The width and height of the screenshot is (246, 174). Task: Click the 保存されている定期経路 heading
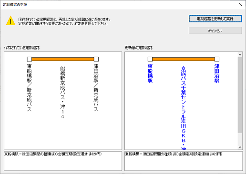point(22,48)
